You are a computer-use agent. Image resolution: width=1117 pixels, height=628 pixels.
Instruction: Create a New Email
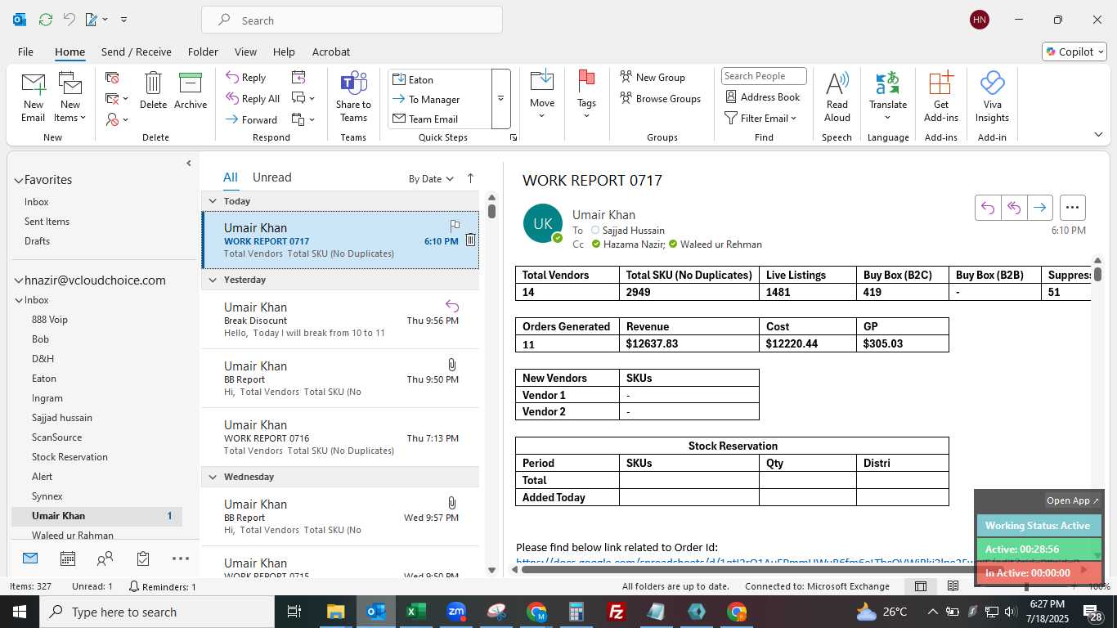[x=34, y=97]
